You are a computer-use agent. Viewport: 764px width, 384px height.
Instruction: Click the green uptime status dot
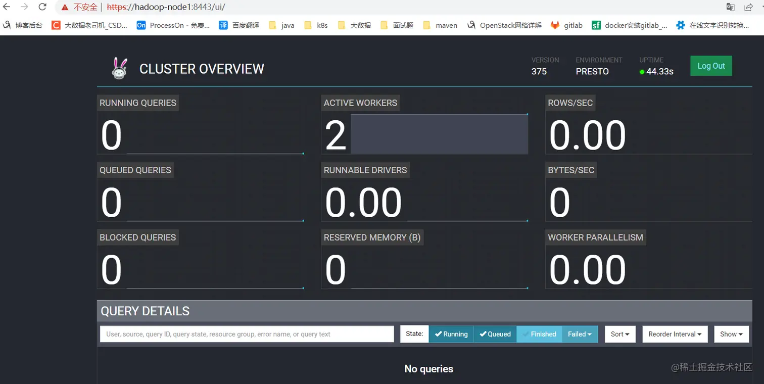(642, 72)
